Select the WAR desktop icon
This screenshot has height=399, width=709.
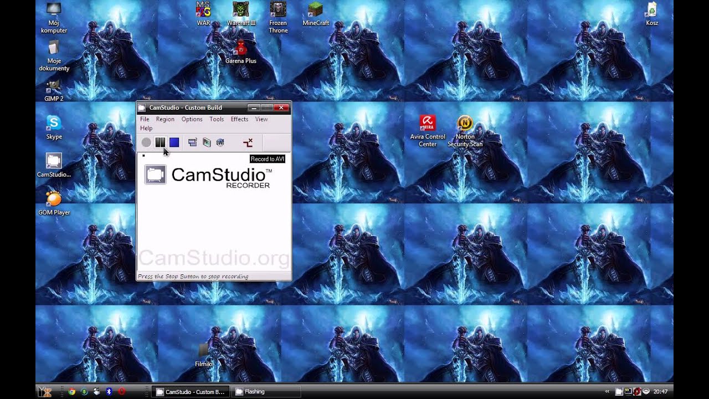pyautogui.click(x=204, y=14)
